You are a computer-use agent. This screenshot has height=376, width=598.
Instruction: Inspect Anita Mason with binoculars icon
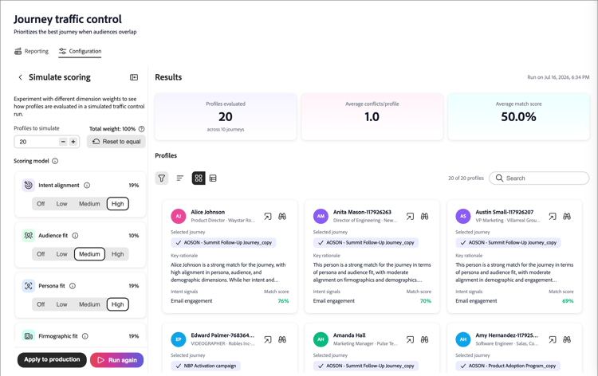pyautogui.click(x=424, y=217)
